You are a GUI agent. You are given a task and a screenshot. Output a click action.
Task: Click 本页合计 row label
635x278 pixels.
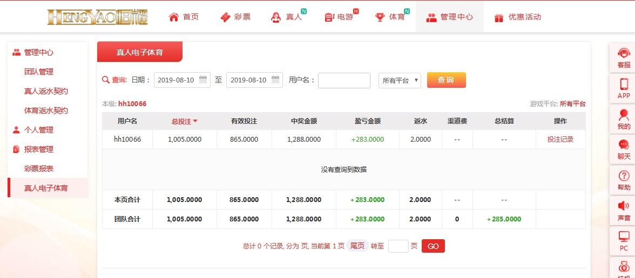(x=127, y=199)
